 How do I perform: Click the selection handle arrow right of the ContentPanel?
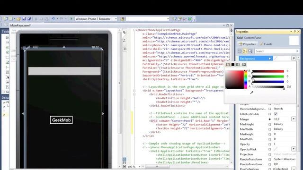click(x=103, y=114)
